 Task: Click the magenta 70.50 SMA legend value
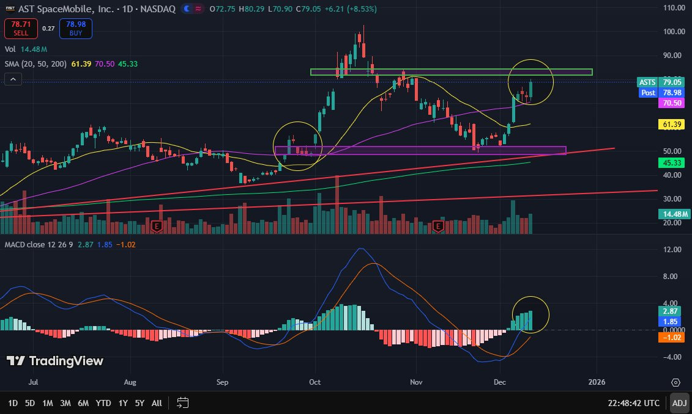pyautogui.click(x=105, y=64)
